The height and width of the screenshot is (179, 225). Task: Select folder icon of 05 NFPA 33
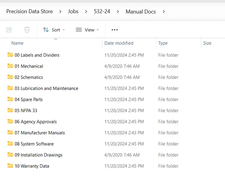pyautogui.click(x=10, y=110)
